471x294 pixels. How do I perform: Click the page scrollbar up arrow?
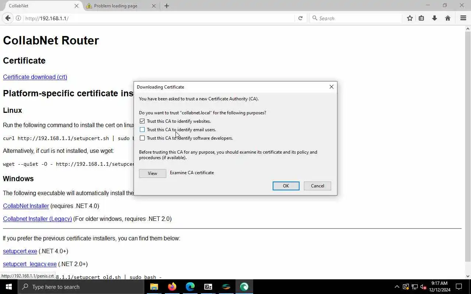[x=468, y=28]
